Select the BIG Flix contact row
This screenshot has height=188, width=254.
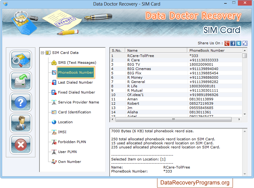point(176,73)
